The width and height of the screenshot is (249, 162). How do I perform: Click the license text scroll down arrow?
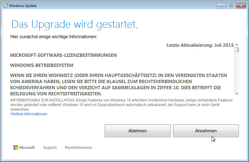point(237,94)
